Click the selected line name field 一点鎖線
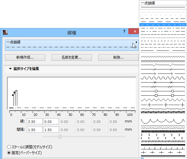This screenshot has width=187, height=159. (72, 45)
